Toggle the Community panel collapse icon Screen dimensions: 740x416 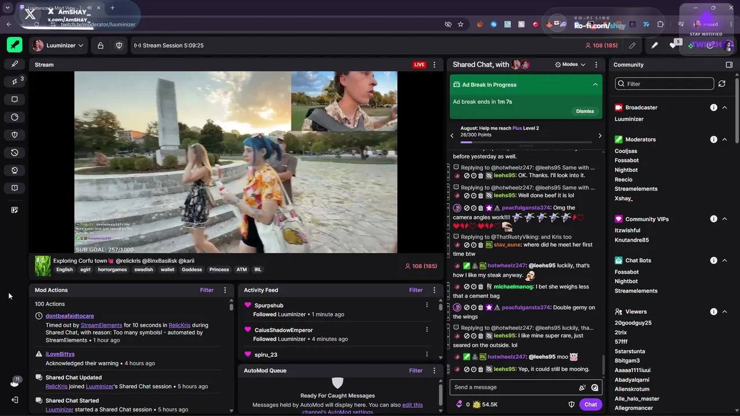click(x=729, y=65)
